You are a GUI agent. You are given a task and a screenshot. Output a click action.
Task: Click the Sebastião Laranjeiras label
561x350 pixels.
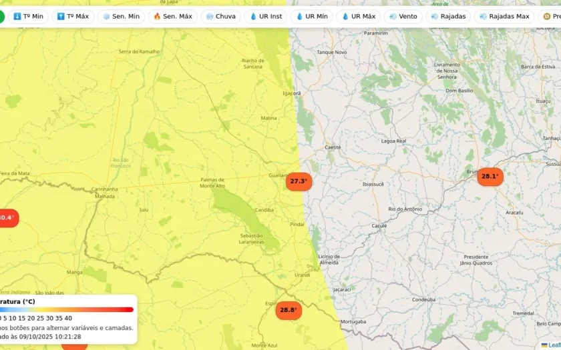pos(252,239)
